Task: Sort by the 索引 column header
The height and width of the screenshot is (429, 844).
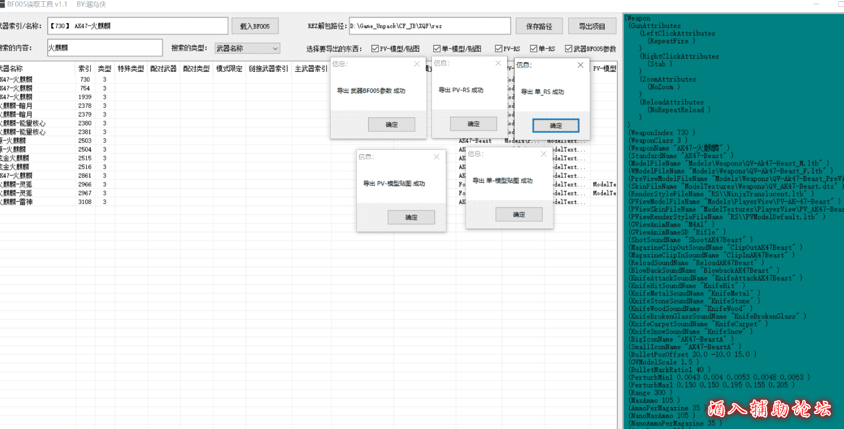Action: pos(85,69)
